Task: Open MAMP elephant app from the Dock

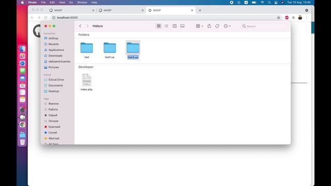Action: 22,117
